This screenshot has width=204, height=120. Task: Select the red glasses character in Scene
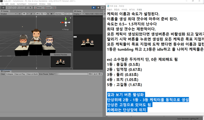click(x=23, y=41)
